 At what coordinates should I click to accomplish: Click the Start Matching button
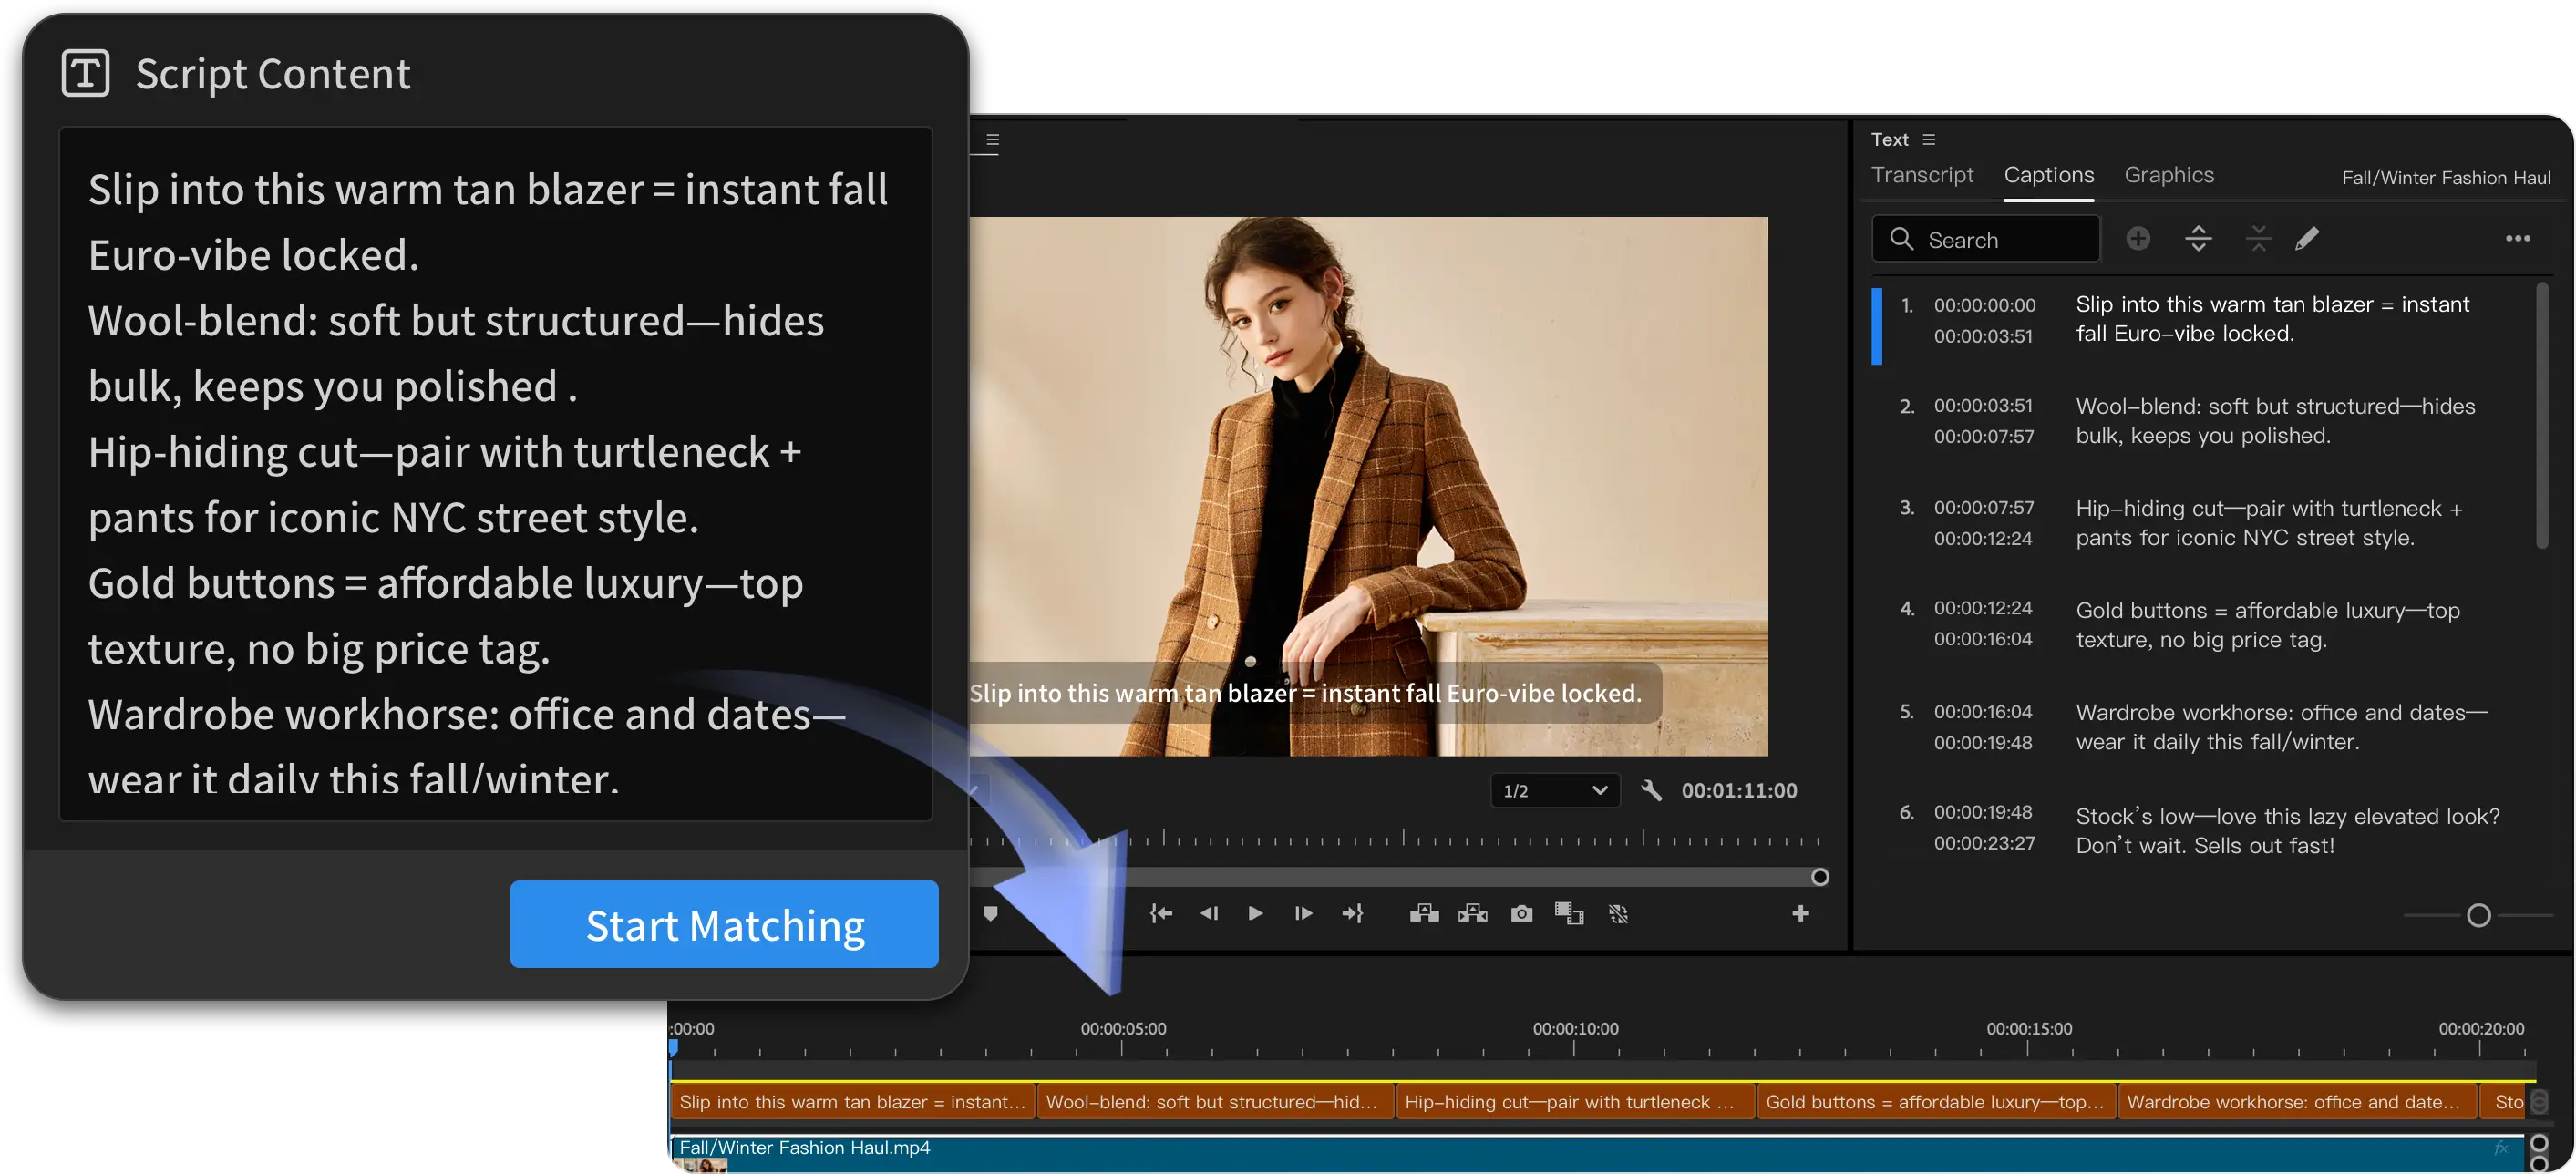724,924
